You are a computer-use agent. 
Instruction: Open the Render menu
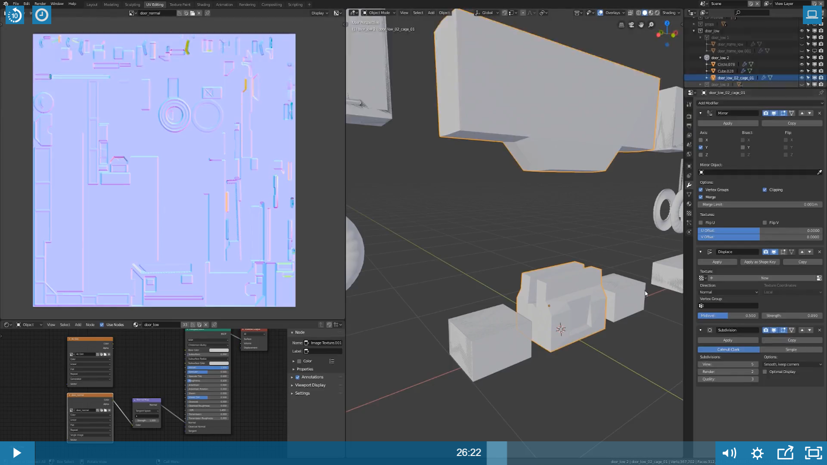pyautogui.click(x=40, y=4)
